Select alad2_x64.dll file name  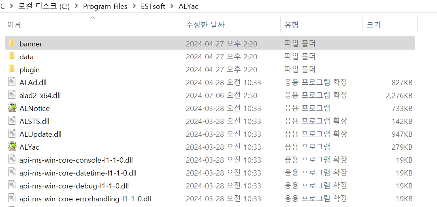click(x=40, y=95)
